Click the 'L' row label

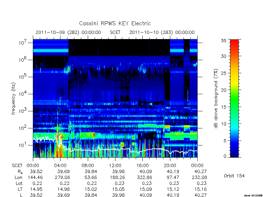[21, 195]
